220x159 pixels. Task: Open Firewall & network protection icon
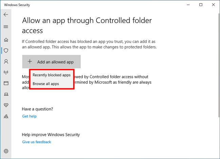pyautogui.click(x=6, y=72)
